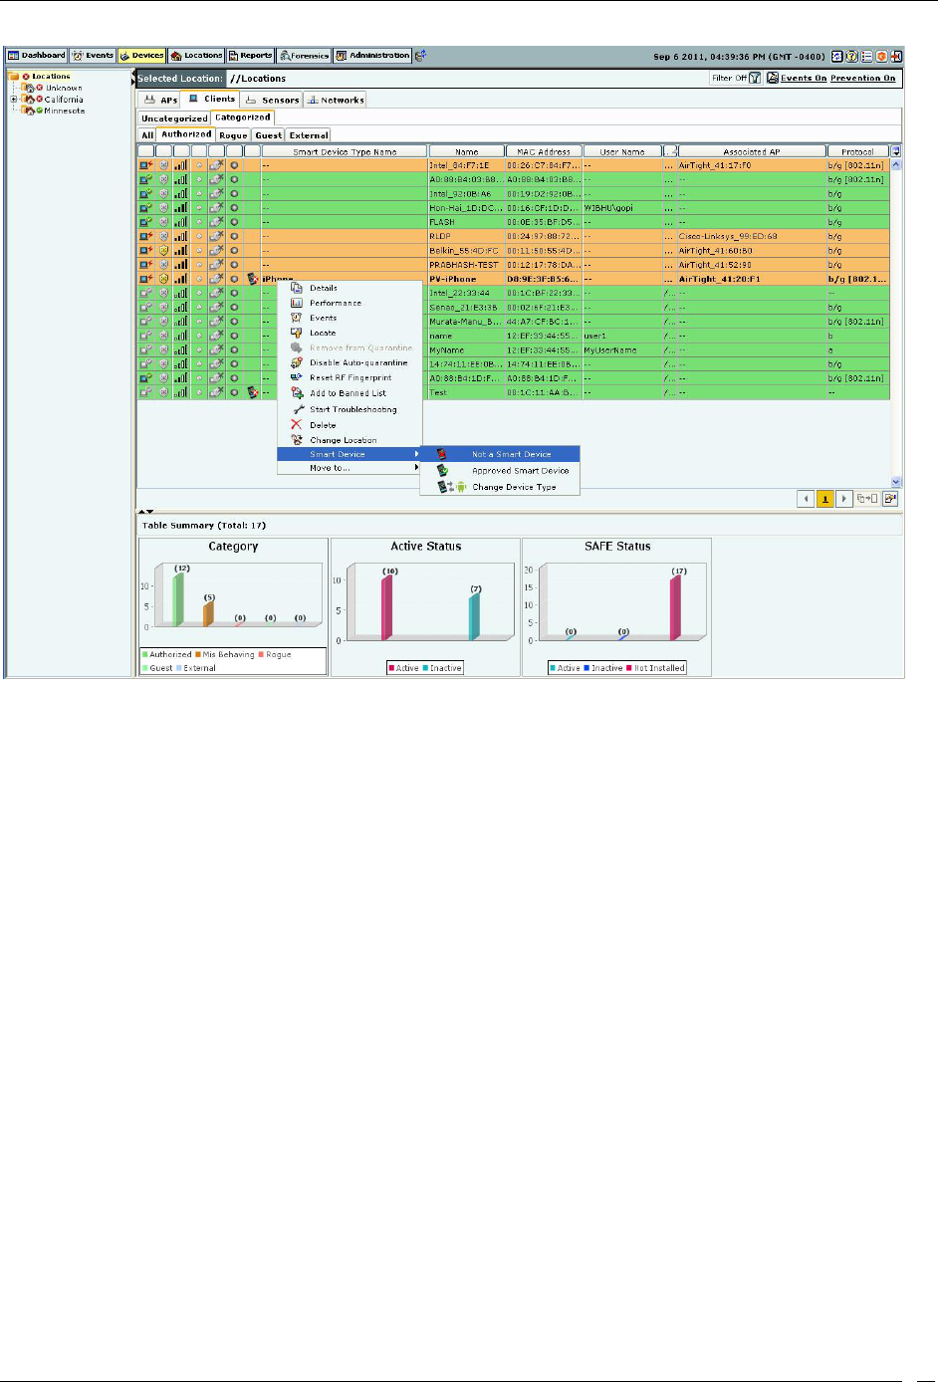Select Minnesota in the location tree
The image size is (938, 1382).
click(64, 111)
